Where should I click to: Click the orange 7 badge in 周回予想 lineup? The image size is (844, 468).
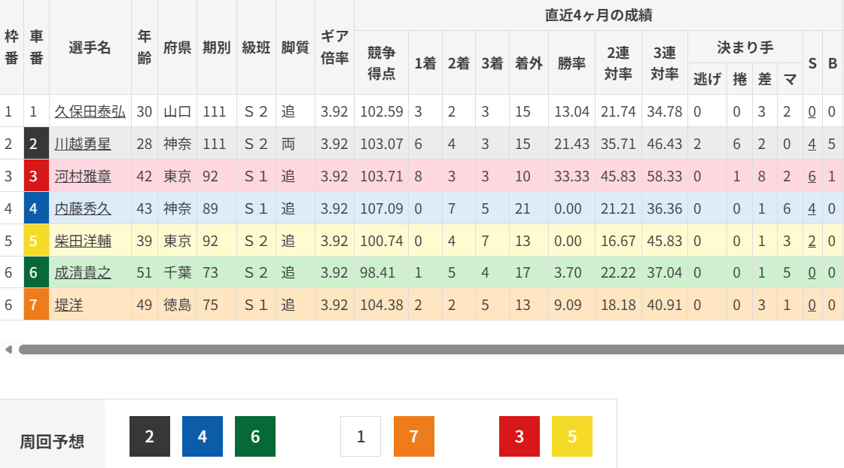click(x=413, y=436)
